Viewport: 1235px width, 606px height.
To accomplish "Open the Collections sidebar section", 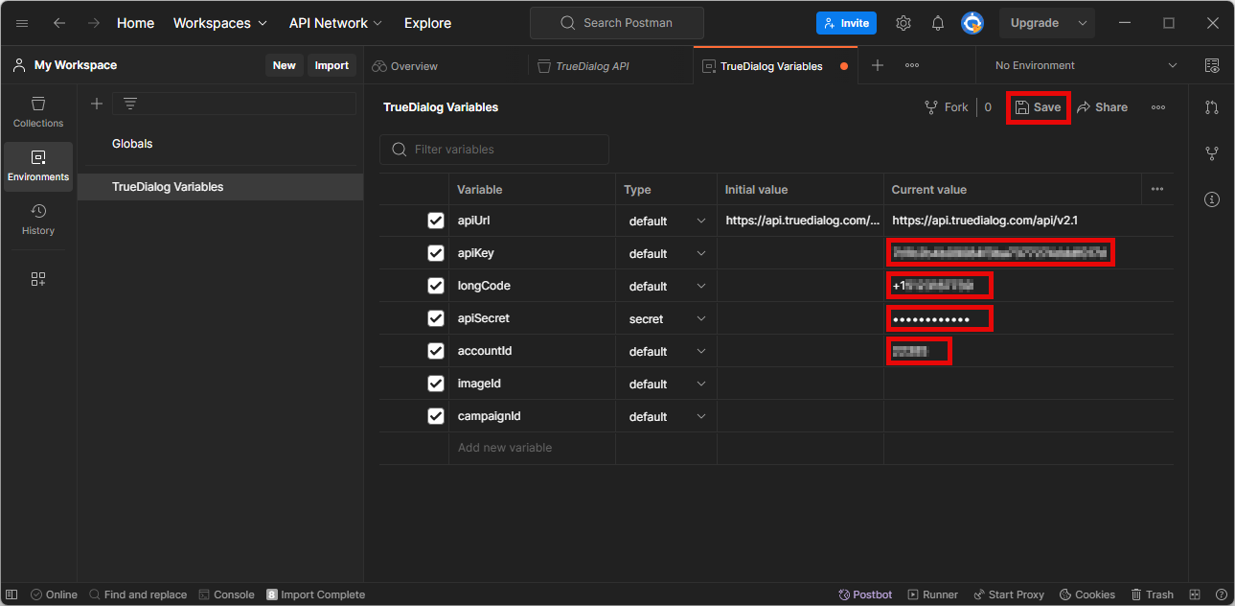I will click(x=38, y=111).
